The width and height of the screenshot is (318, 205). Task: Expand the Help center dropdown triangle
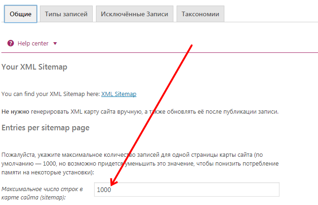click(x=55, y=44)
